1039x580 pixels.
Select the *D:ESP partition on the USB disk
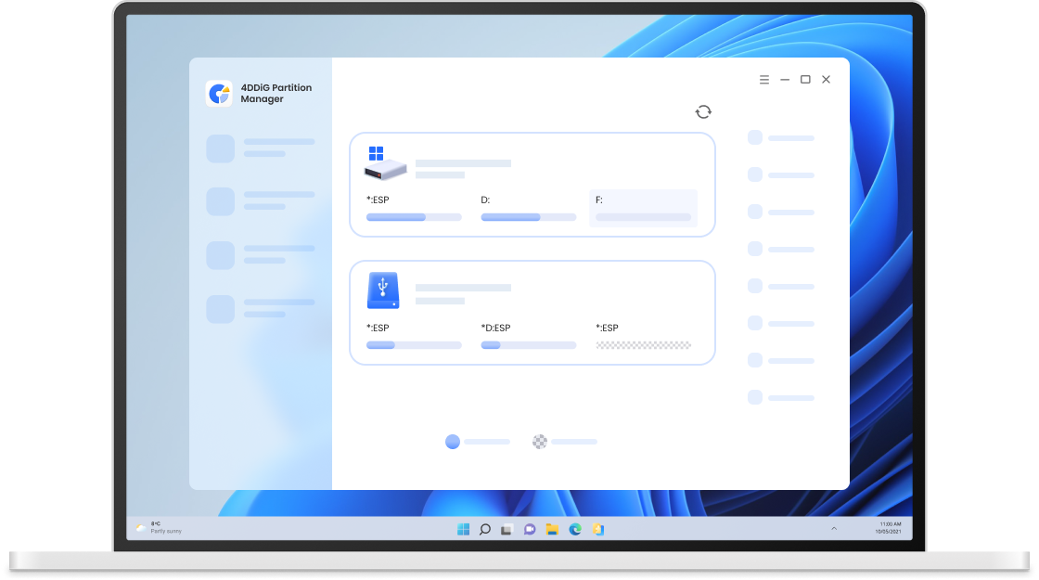click(528, 336)
